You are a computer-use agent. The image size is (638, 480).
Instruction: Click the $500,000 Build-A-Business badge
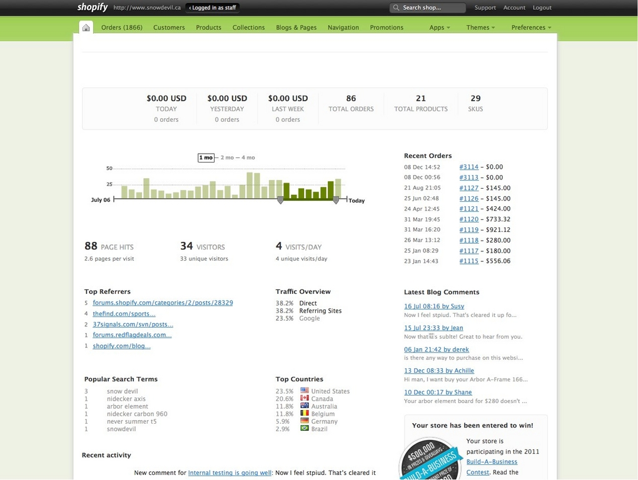431,464
